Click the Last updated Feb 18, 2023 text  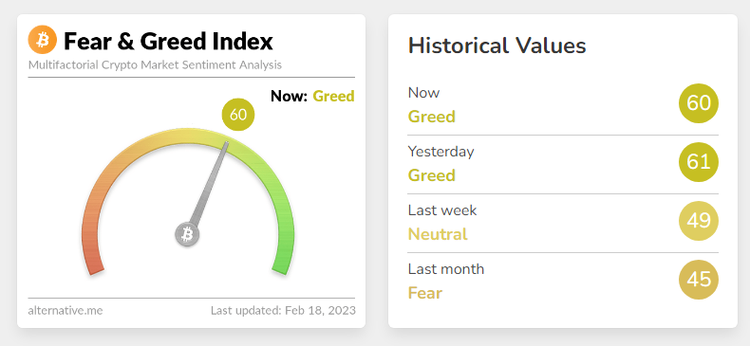click(x=283, y=311)
